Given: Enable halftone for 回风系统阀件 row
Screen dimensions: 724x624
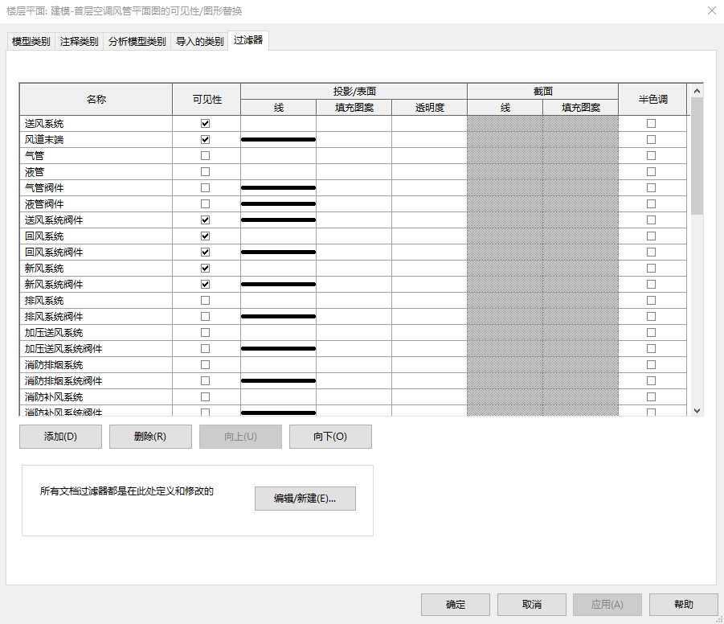Looking at the screenshot, I should click(651, 252).
